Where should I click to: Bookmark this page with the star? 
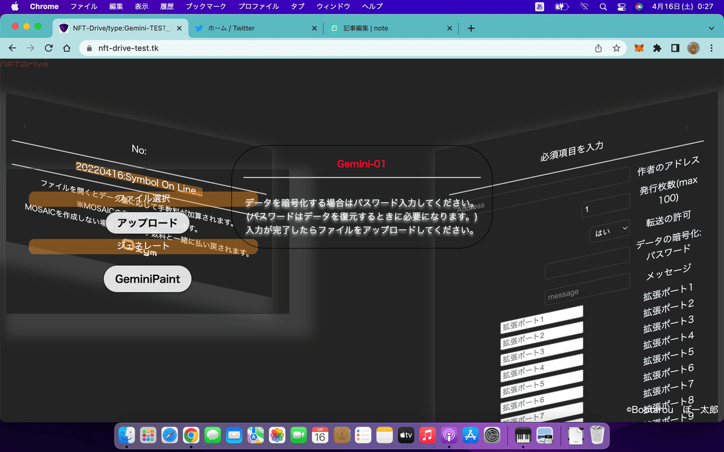coord(616,48)
